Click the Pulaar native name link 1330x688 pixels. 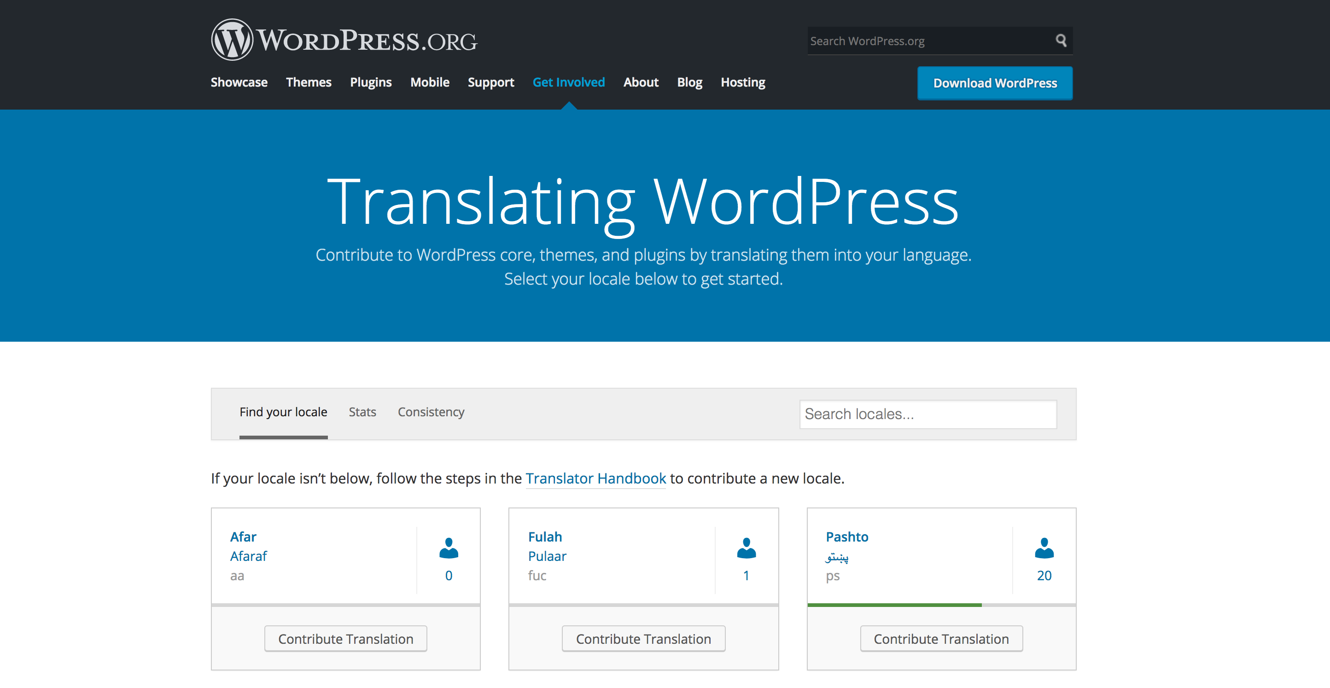547,556
